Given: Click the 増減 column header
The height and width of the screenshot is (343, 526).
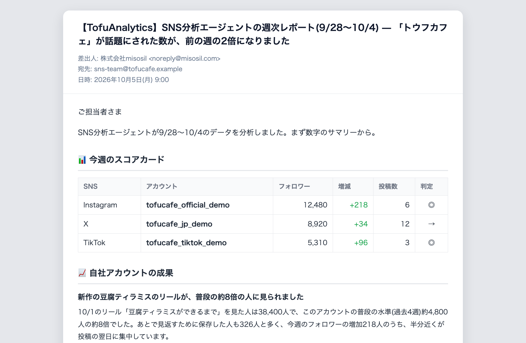Looking at the screenshot, I should click(x=345, y=186).
